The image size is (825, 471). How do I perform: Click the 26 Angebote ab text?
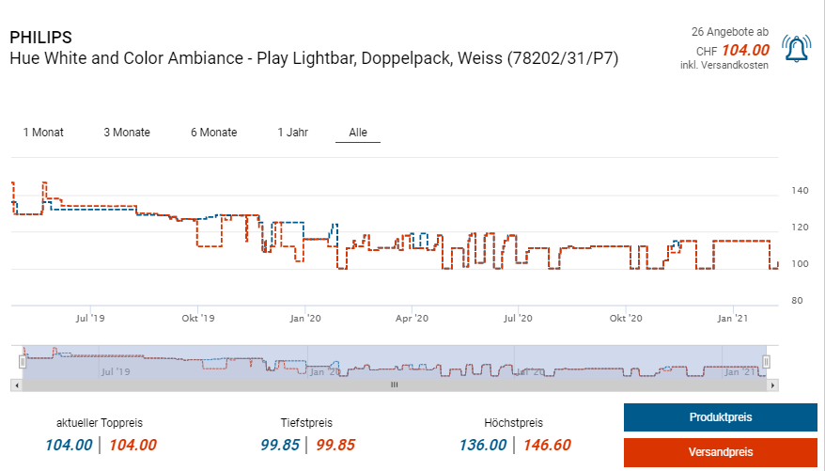tap(730, 32)
